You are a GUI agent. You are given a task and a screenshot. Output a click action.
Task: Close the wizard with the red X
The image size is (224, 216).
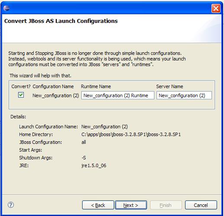[216, 8]
